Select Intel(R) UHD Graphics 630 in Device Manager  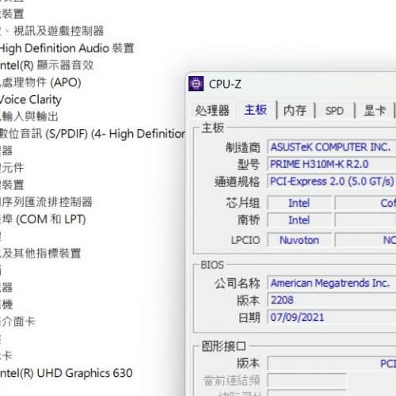pos(66,373)
